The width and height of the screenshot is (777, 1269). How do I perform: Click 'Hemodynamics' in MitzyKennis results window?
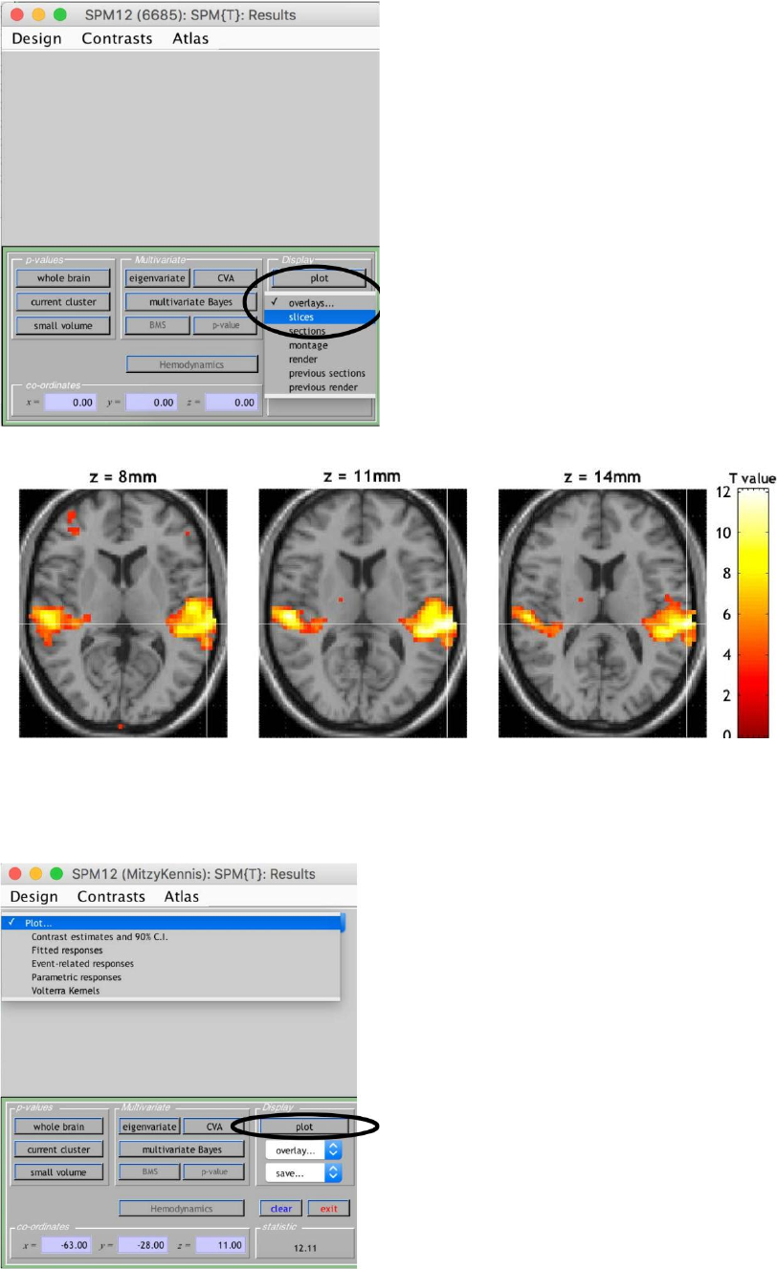point(182,1209)
